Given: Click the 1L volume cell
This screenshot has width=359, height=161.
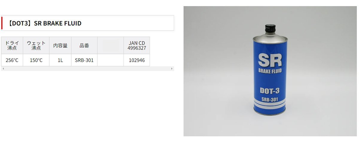Looking at the screenshot, I should pos(60,60).
